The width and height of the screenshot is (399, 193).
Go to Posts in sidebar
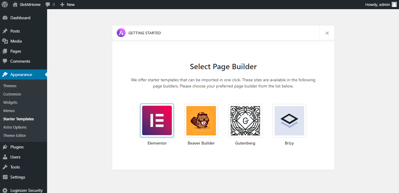(x=15, y=31)
